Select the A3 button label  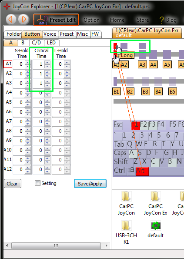click(x=142, y=64)
